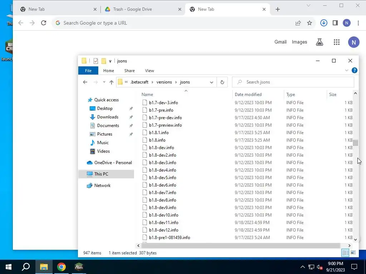
Task: Open Search Labs flask icon
Action: (x=320, y=42)
